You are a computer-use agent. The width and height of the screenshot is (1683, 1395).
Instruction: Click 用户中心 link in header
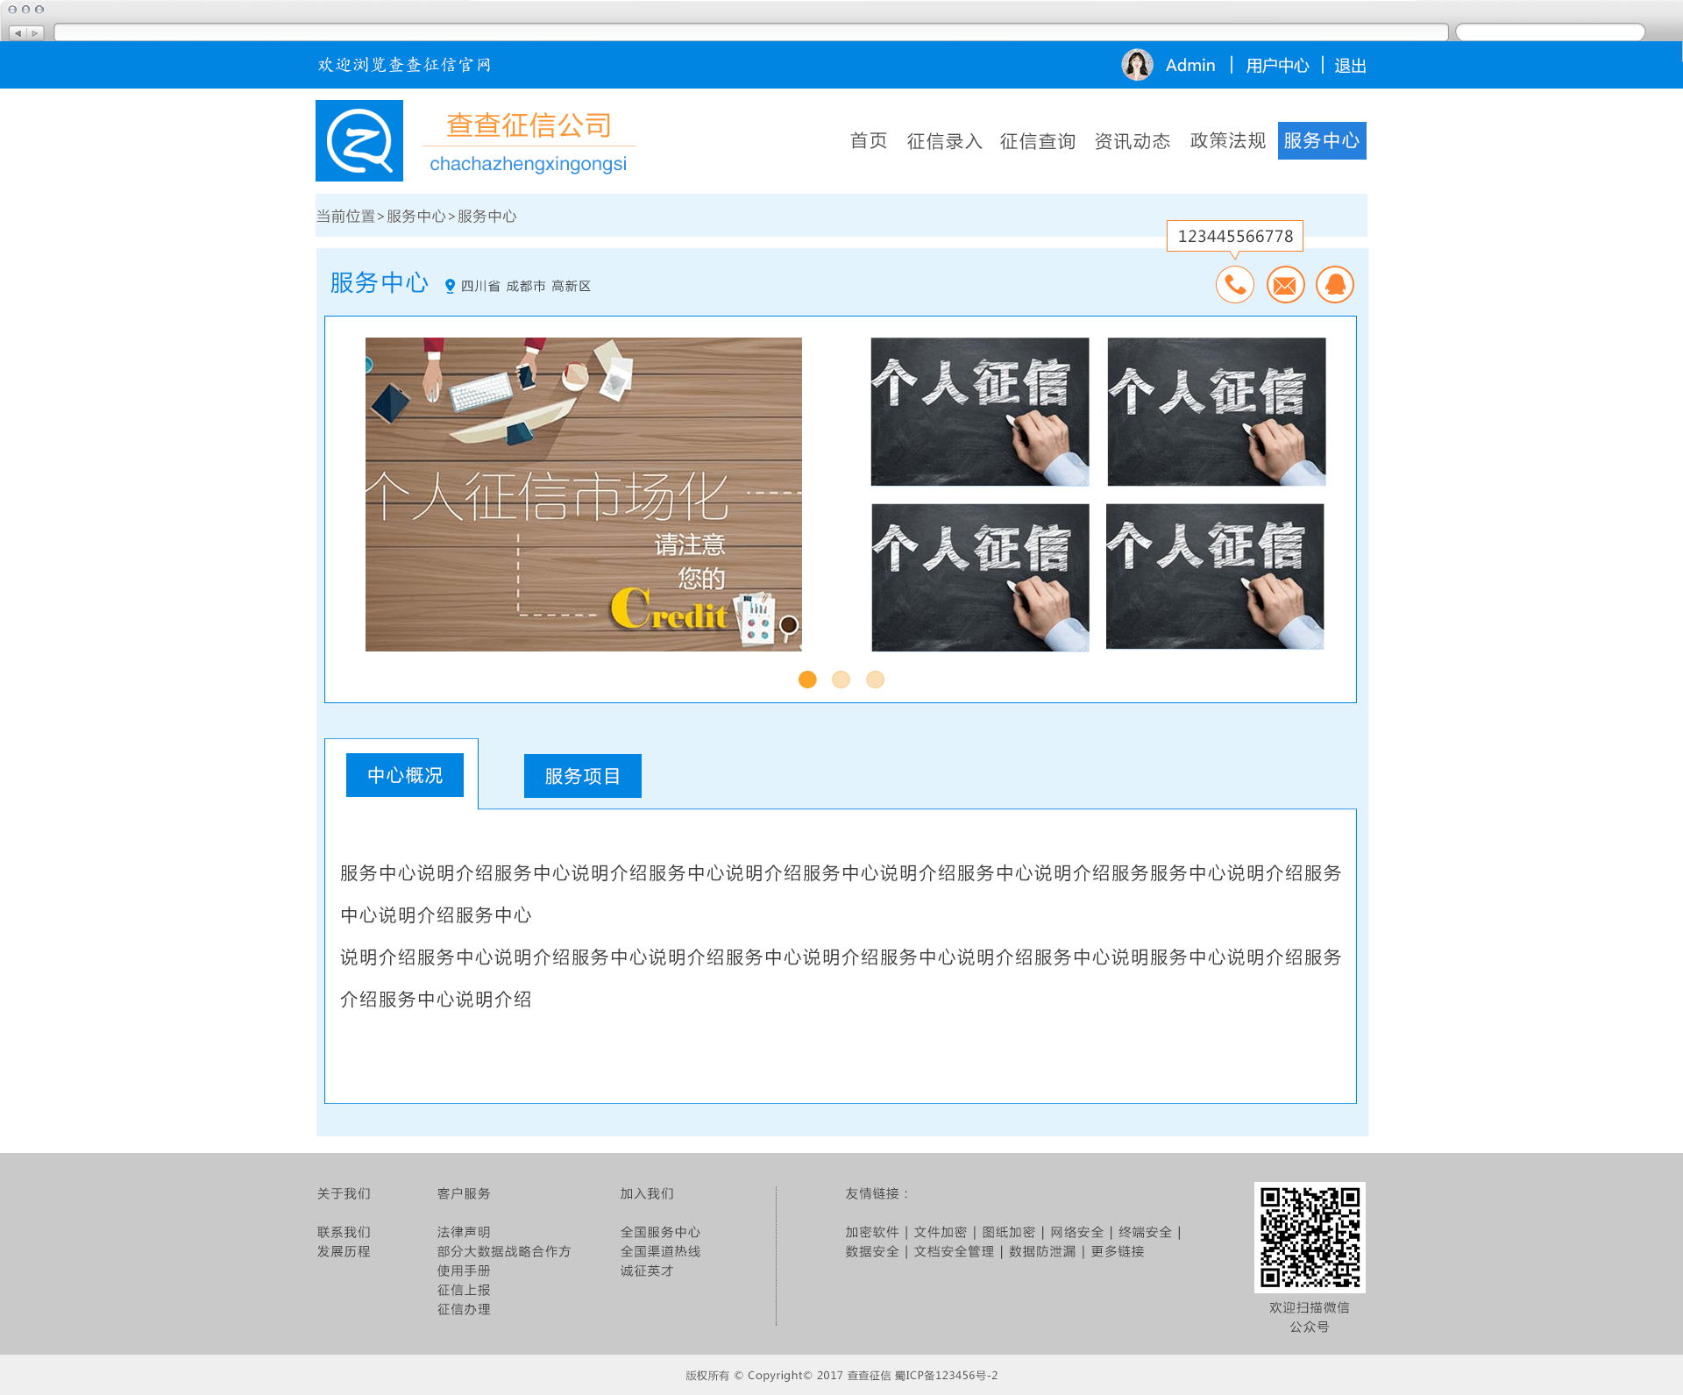point(1277,66)
